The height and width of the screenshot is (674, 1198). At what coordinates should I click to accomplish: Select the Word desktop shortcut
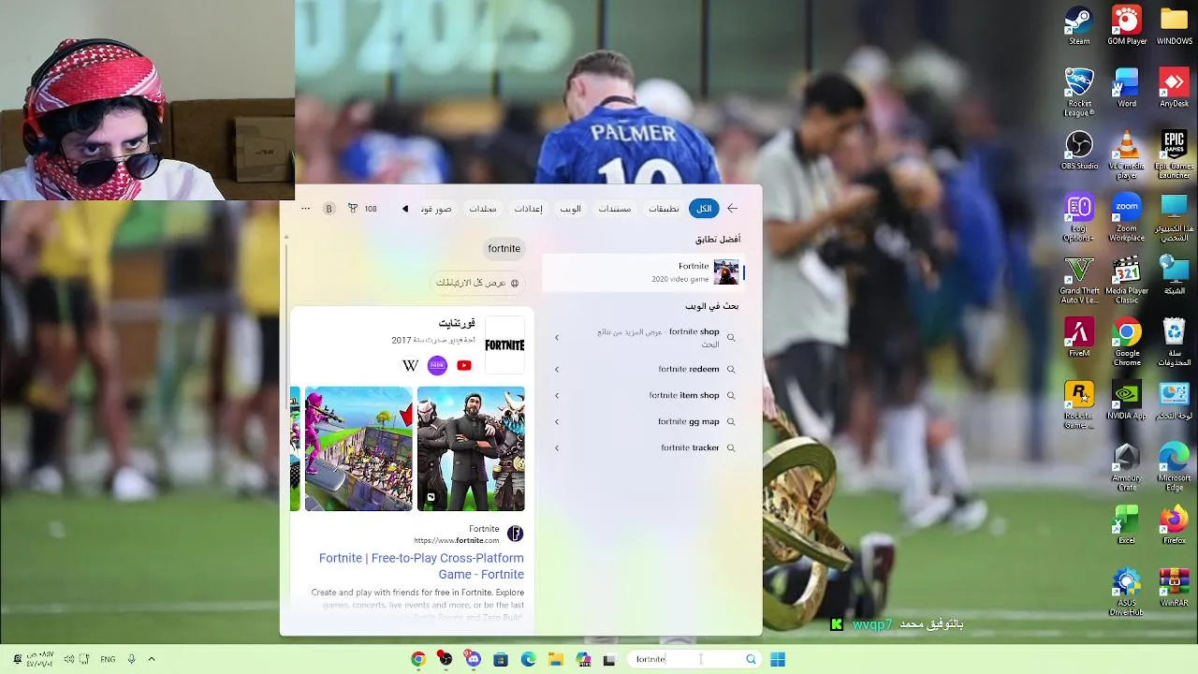[1127, 88]
